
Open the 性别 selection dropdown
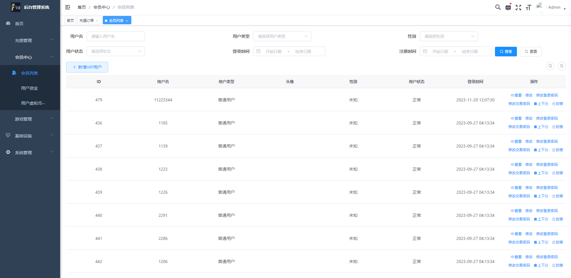pos(448,36)
